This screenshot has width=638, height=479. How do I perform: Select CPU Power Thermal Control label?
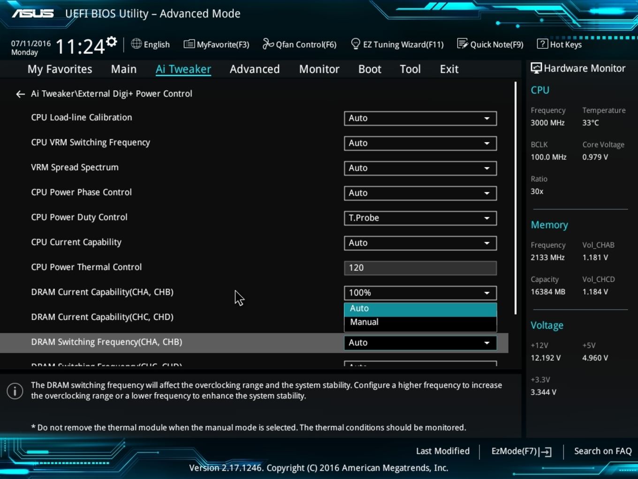(x=86, y=267)
